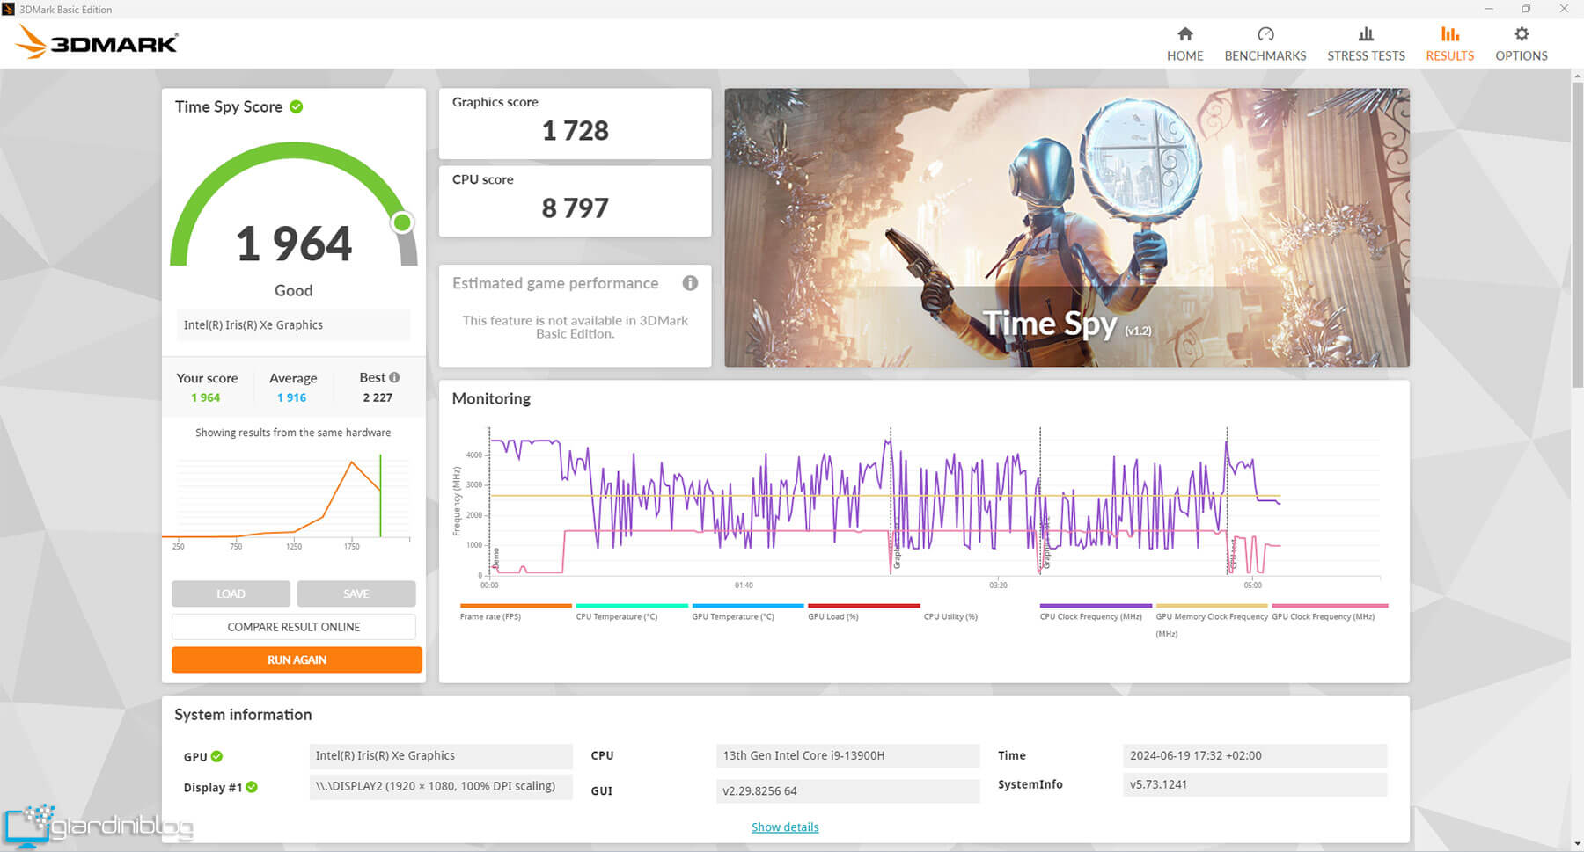This screenshot has width=1584, height=852.
Task: Click the Average value 1 916
Action: point(291,397)
